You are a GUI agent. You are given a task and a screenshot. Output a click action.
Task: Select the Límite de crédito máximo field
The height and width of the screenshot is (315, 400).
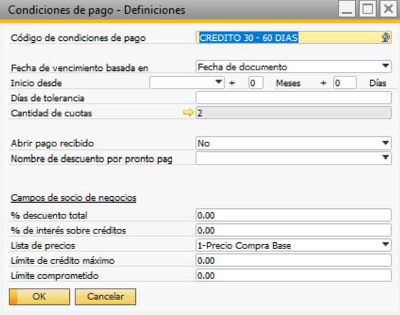pos(293,260)
